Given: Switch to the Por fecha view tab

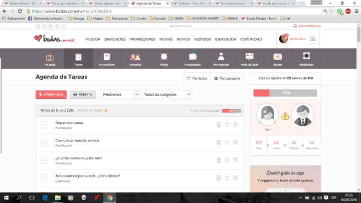Looking at the screenshot, I should tap(197, 79).
